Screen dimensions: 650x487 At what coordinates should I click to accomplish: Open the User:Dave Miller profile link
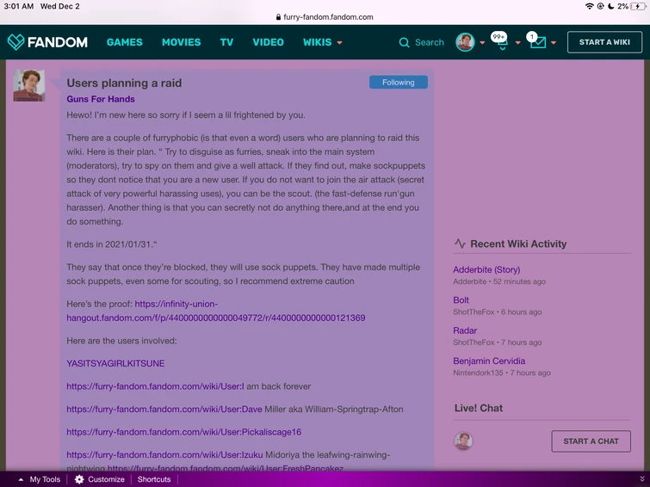click(164, 409)
